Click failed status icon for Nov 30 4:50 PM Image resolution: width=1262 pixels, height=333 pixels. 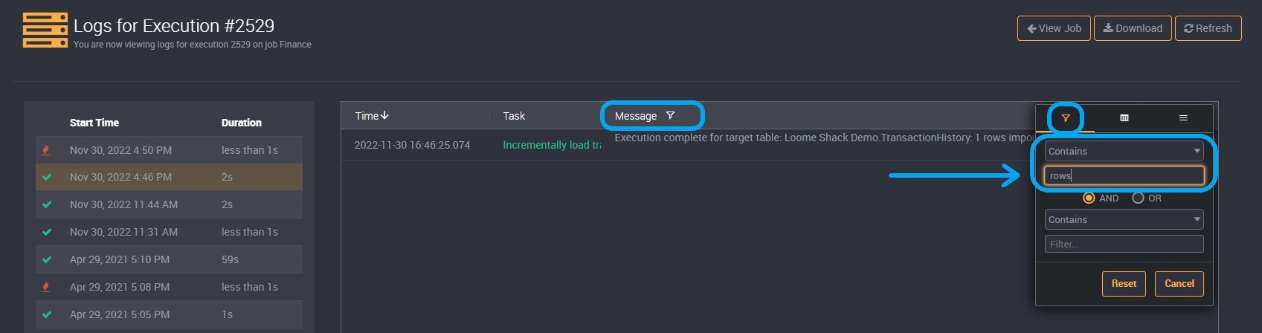click(x=46, y=150)
